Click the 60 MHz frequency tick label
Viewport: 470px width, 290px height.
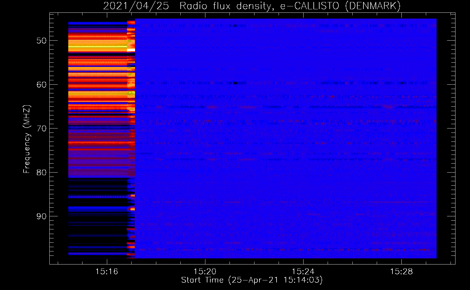[42, 85]
